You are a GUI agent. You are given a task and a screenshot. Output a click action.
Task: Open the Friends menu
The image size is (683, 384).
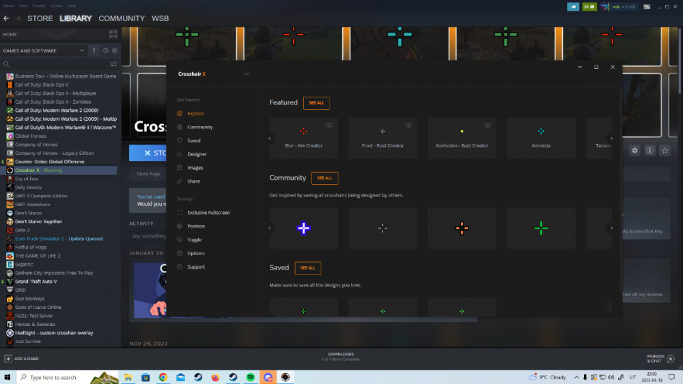tap(39, 5)
